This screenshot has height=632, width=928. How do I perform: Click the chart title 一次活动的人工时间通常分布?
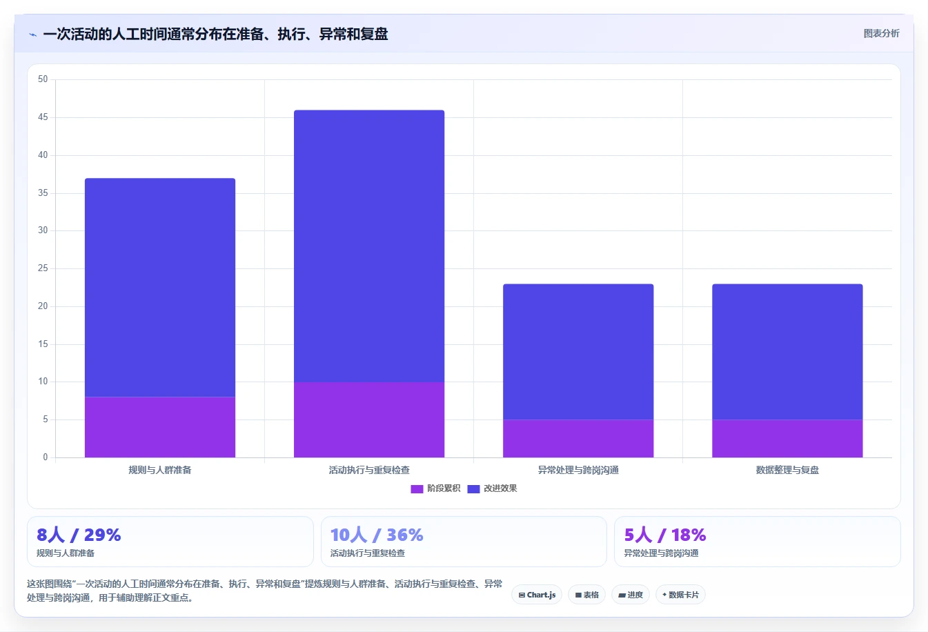tap(215, 34)
